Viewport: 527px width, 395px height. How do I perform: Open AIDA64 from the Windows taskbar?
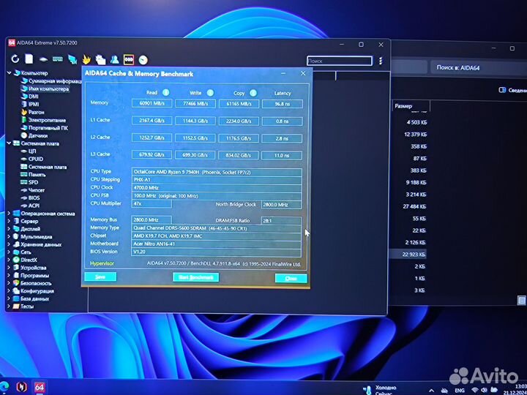point(40,386)
